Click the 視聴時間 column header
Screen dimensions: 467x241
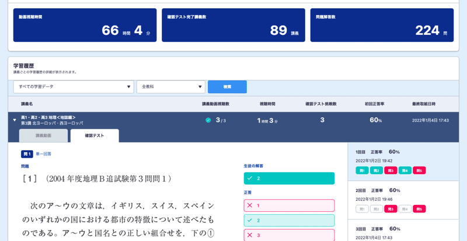click(x=267, y=104)
